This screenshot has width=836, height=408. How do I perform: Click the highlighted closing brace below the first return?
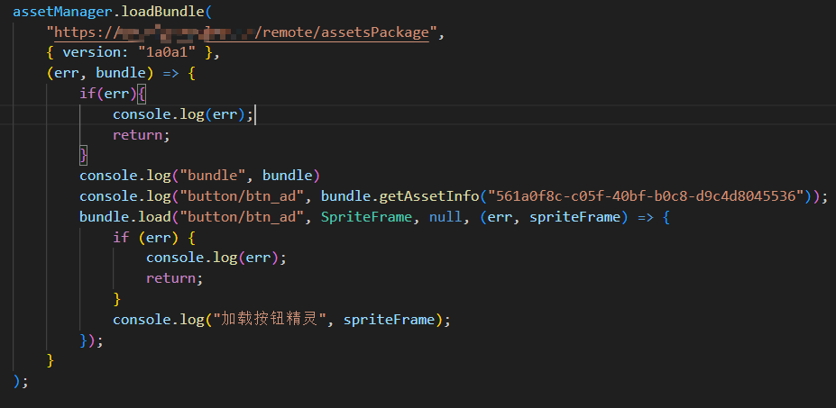tap(84, 155)
